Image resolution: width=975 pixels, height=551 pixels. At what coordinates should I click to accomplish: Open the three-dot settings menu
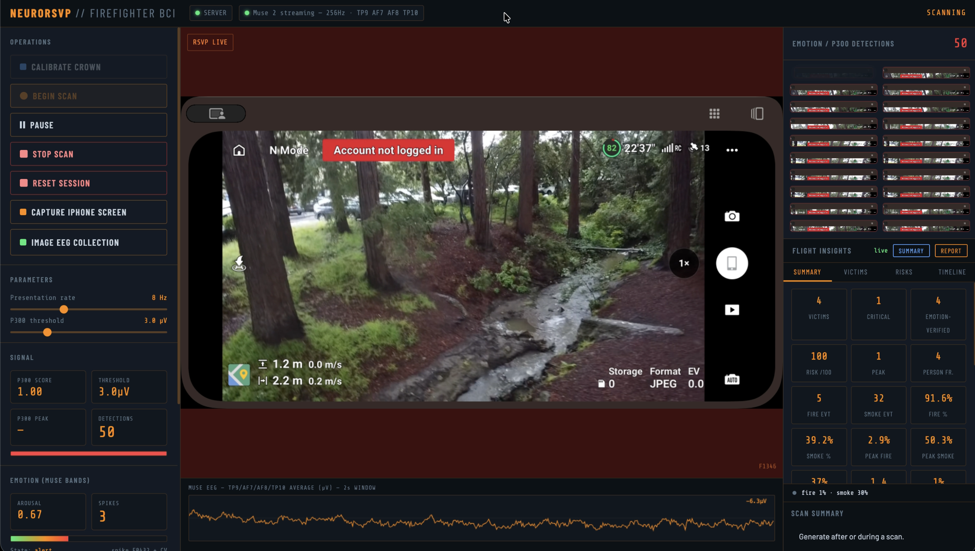click(x=732, y=150)
